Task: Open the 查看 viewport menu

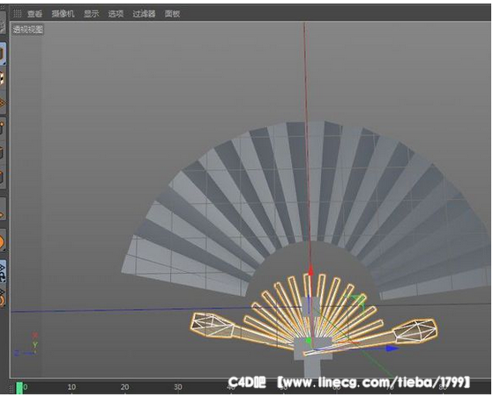Action: coord(34,14)
